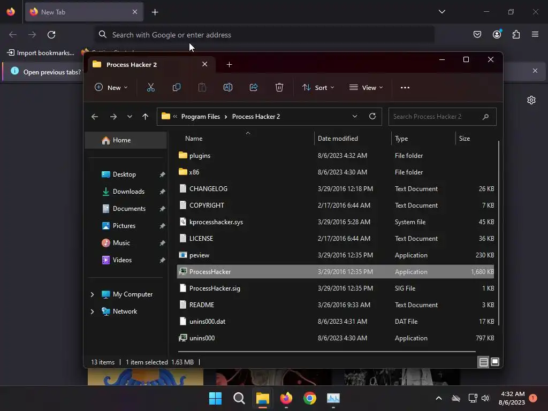
Task: Switch to details view icon in status bar
Action: [483, 362]
